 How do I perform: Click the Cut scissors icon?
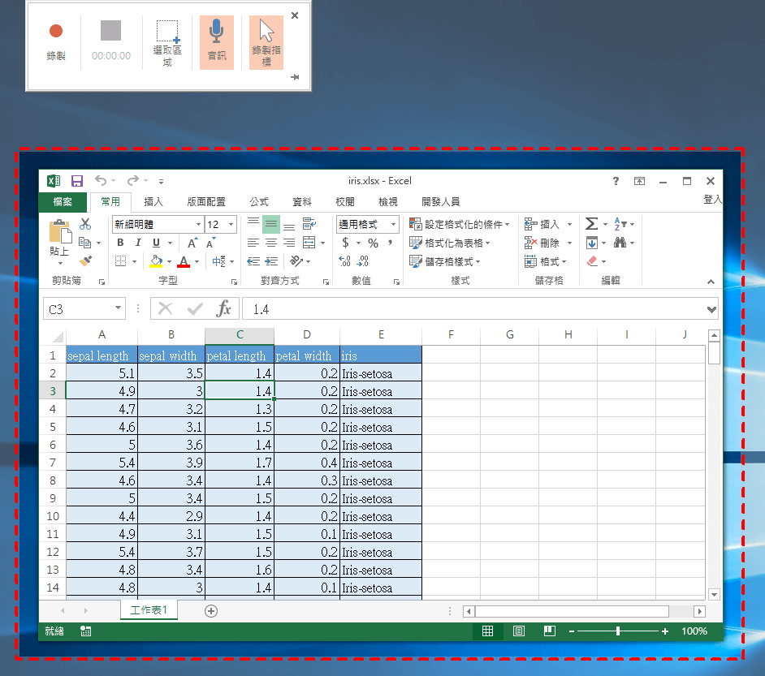click(x=85, y=225)
